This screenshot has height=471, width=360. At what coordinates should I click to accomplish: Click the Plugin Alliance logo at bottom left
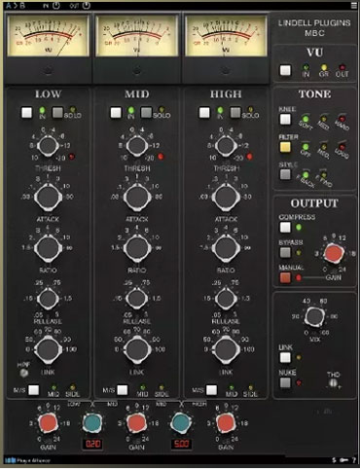click(27, 460)
